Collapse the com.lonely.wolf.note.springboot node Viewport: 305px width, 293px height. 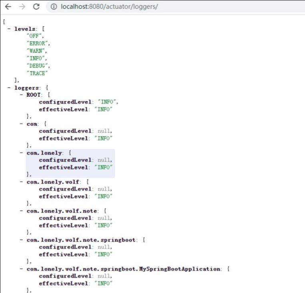tap(22, 240)
